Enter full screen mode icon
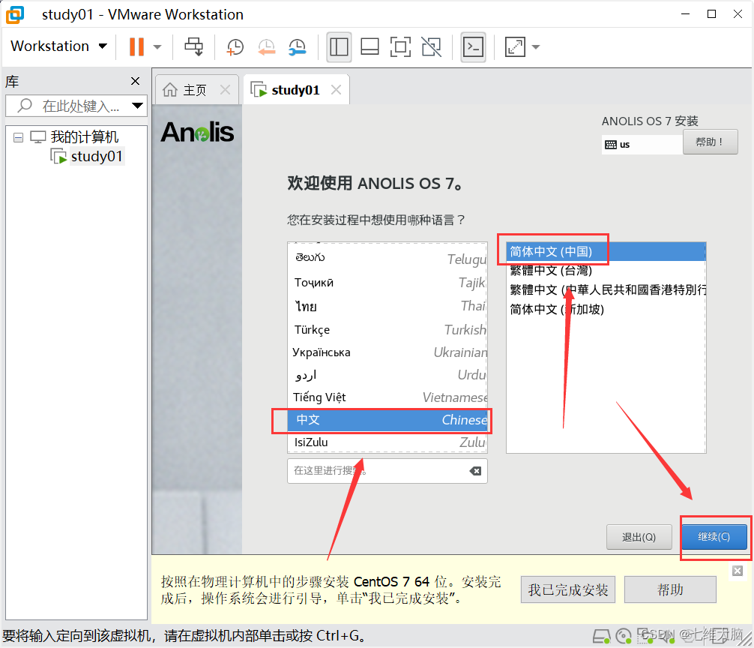The height and width of the screenshot is (648, 754). (400, 47)
